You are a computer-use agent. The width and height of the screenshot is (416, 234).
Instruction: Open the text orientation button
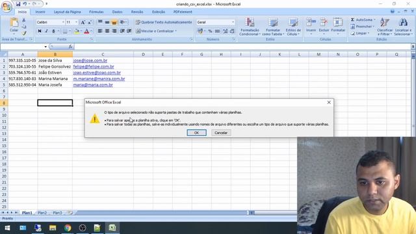pos(123,22)
